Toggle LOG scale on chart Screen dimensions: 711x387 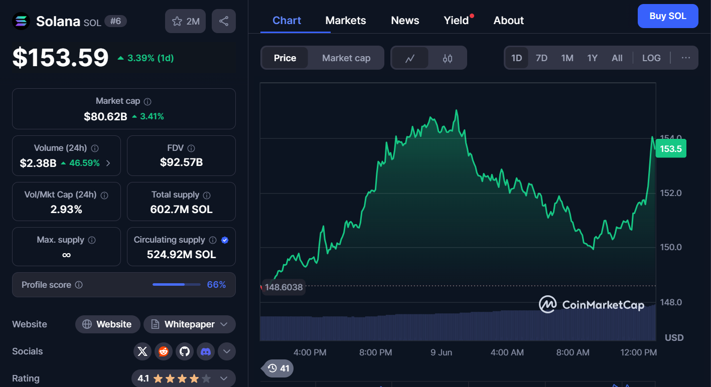(x=651, y=58)
